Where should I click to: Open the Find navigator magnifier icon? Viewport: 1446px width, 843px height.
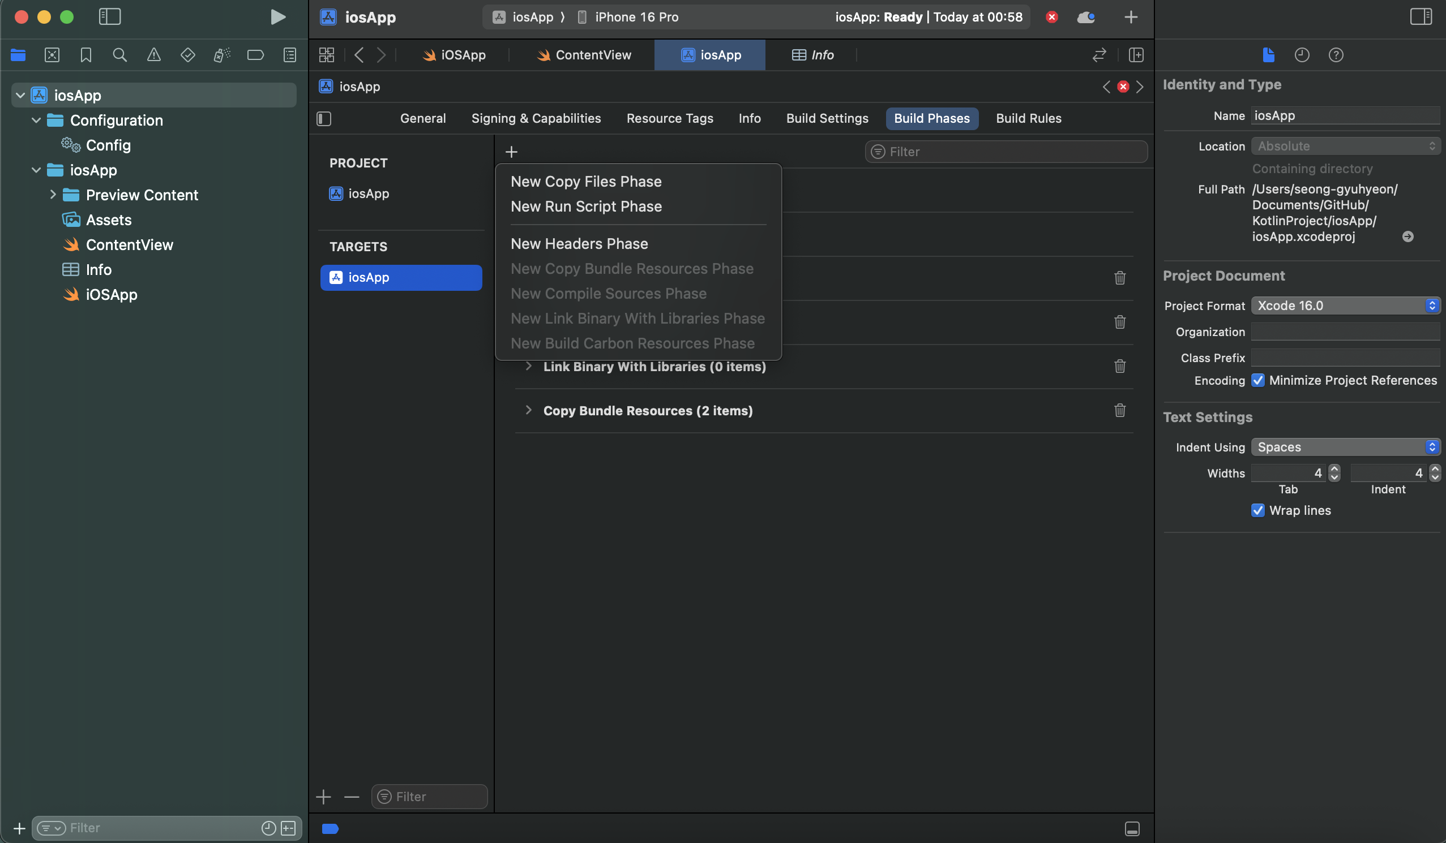[x=119, y=55]
